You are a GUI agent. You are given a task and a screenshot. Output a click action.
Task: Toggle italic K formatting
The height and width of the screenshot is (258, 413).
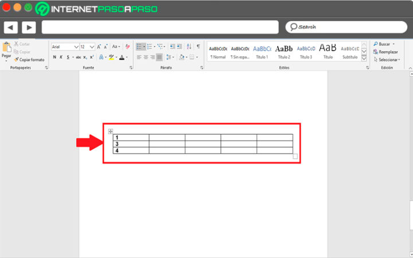pyautogui.click(x=61, y=57)
